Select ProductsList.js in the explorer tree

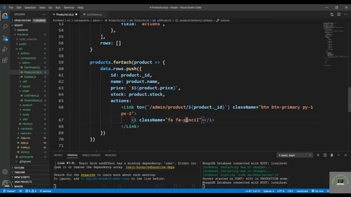pos(33,72)
